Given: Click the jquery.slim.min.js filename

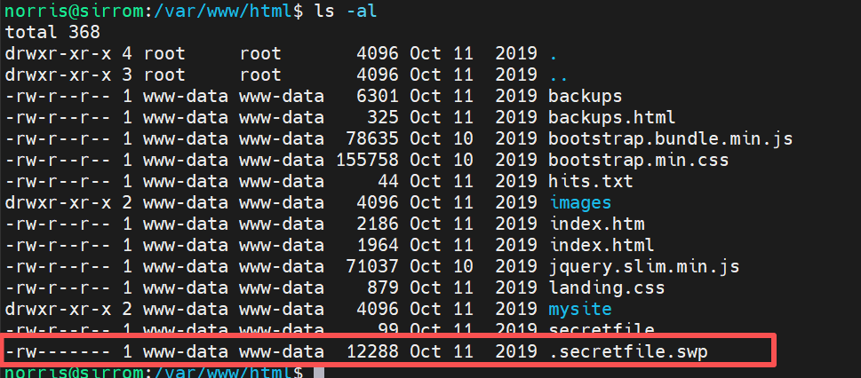Looking at the screenshot, I should click(x=643, y=266).
